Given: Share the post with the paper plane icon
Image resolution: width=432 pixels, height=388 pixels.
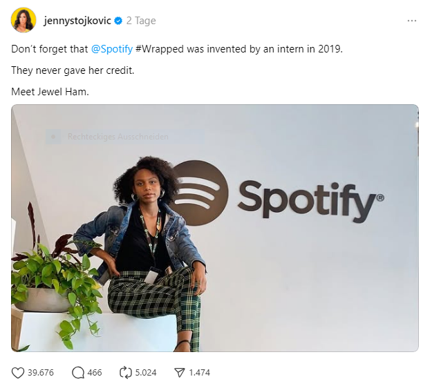Looking at the screenshot, I should [x=180, y=373].
